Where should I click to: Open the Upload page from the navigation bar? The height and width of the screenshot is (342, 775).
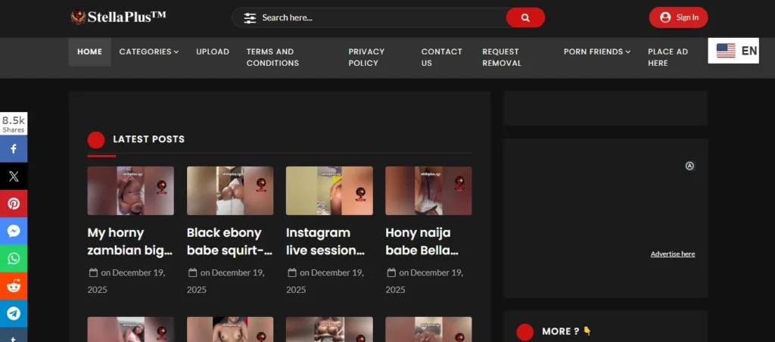[213, 51]
